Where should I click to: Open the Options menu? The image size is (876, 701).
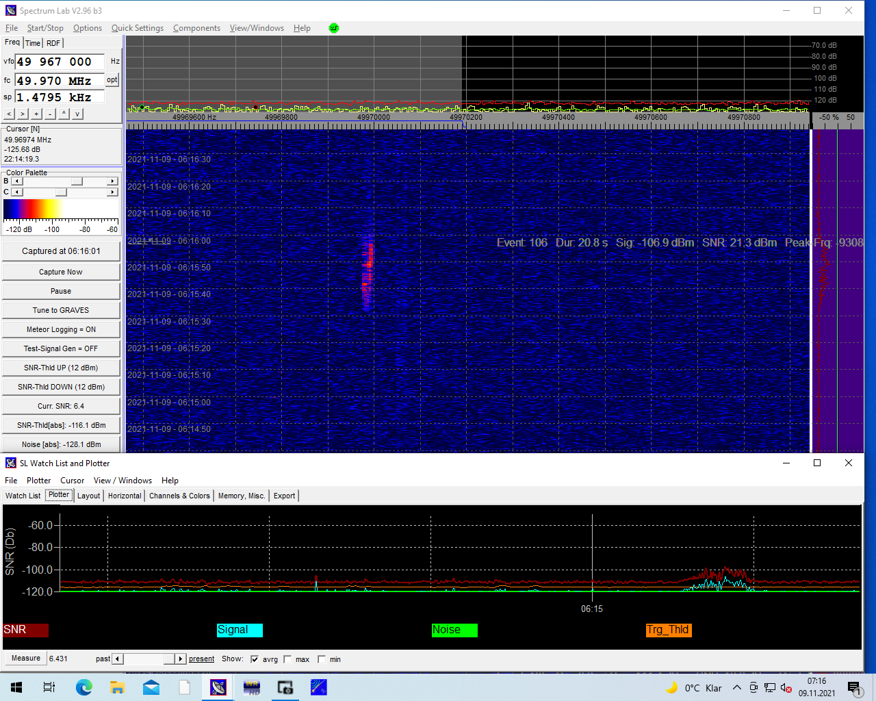click(x=88, y=28)
